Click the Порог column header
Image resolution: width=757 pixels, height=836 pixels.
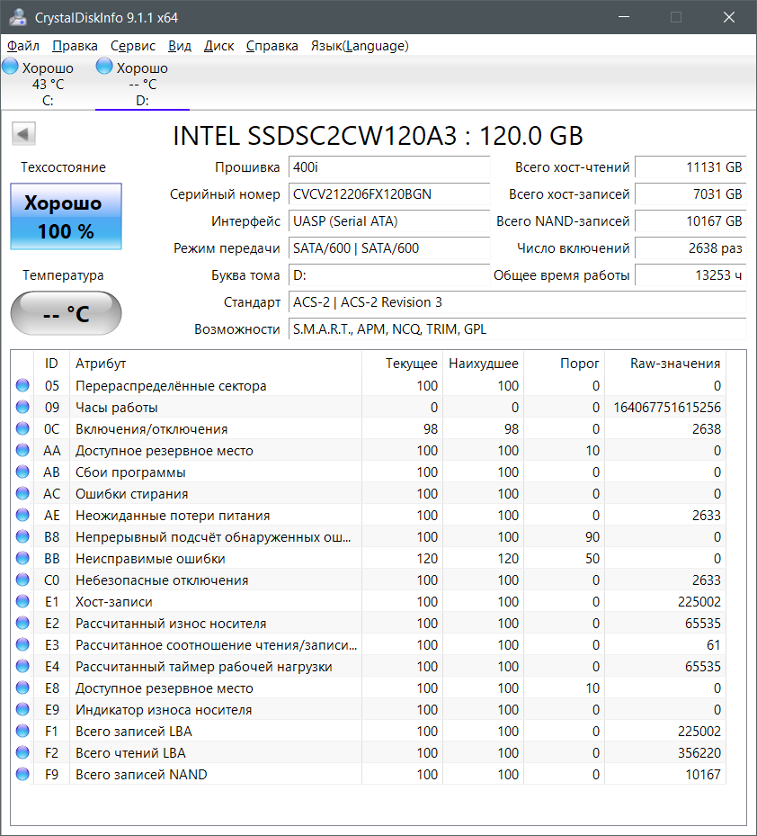click(x=565, y=364)
